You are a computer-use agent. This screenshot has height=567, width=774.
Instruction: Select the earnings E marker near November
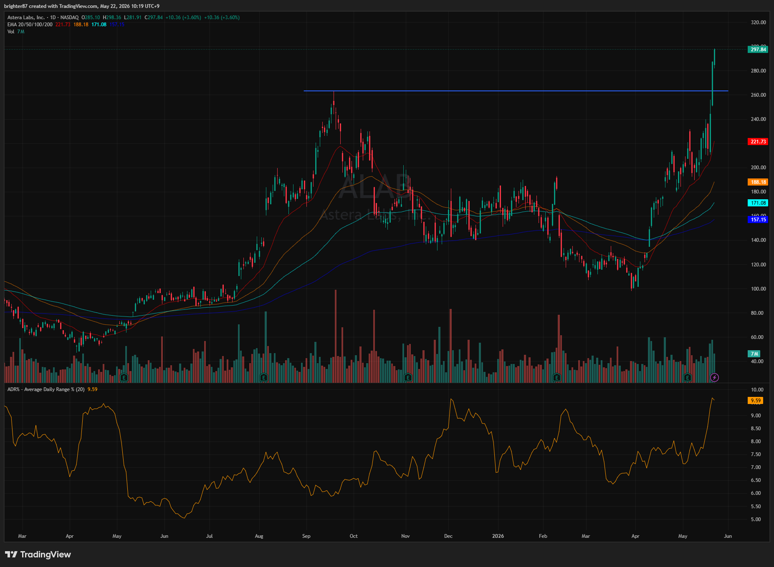coord(408,378)
